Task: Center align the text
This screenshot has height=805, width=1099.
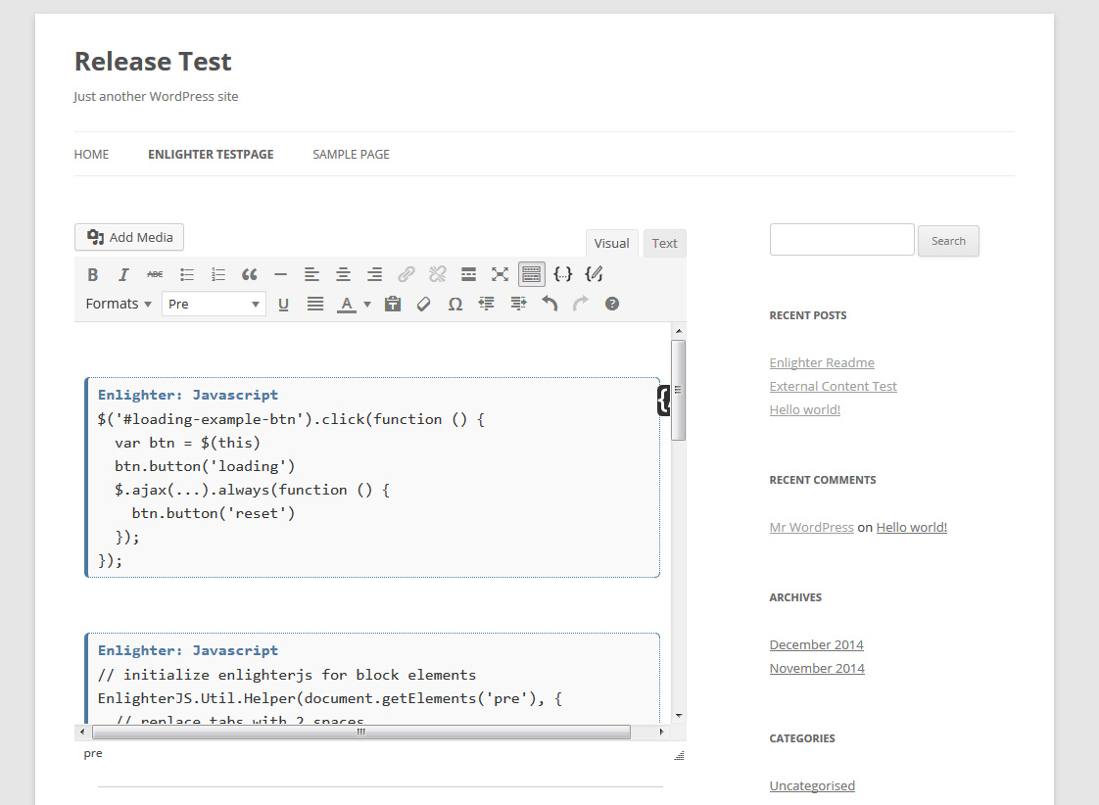Action: 343,274
